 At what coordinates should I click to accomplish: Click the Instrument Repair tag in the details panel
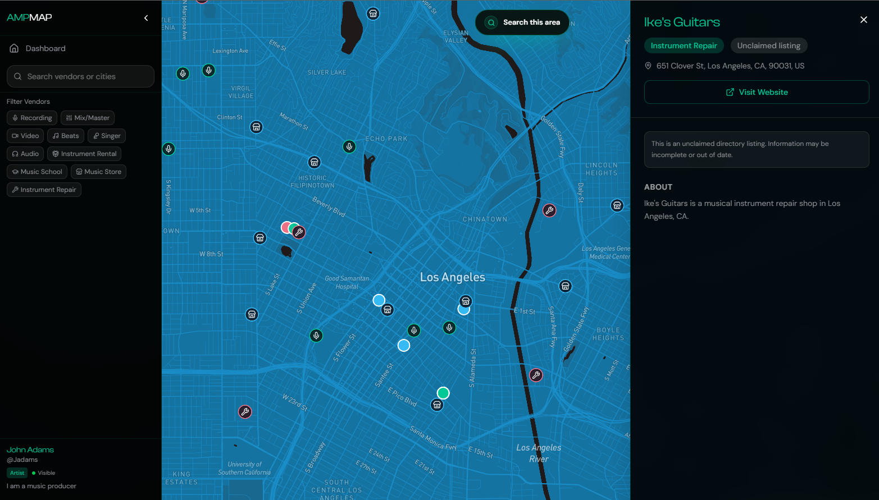click(x=684, y=45)
